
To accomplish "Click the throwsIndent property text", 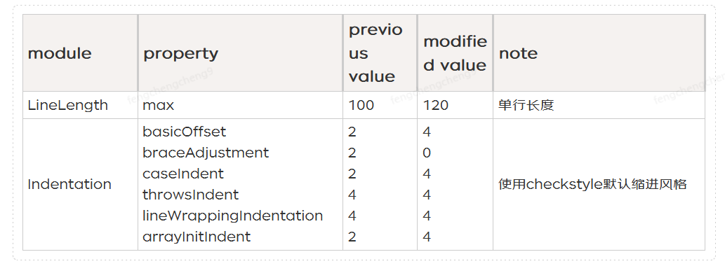I will pyautogui.click(x=190, y=195).
